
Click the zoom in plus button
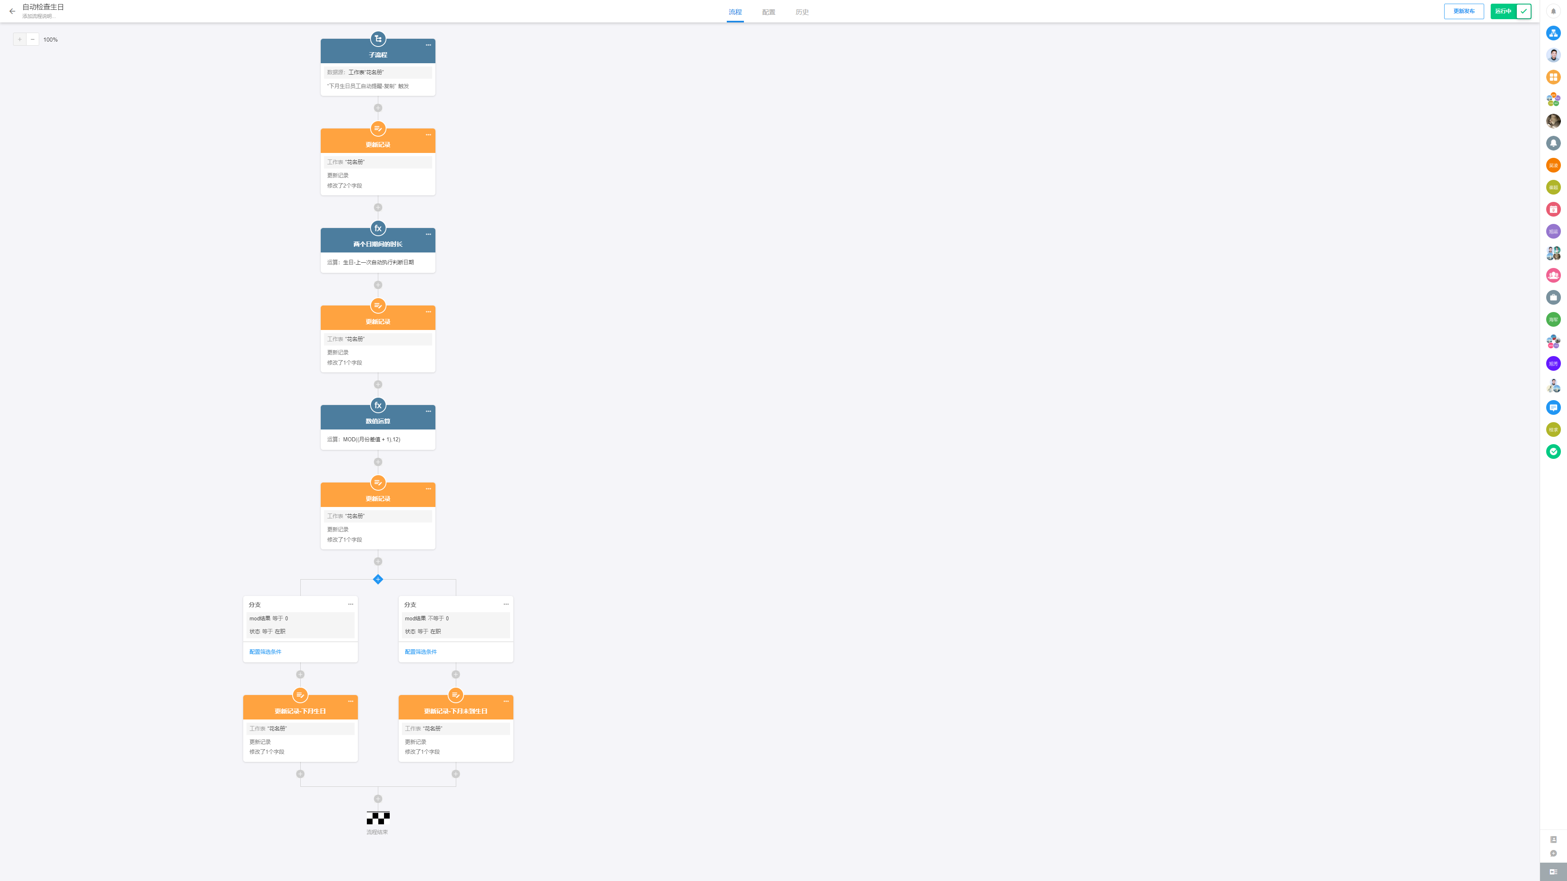[20, 40]
